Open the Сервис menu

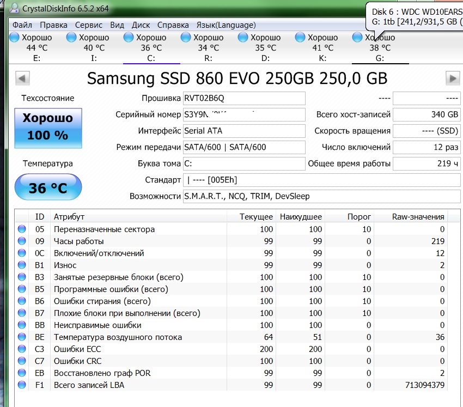coord(89,25)
